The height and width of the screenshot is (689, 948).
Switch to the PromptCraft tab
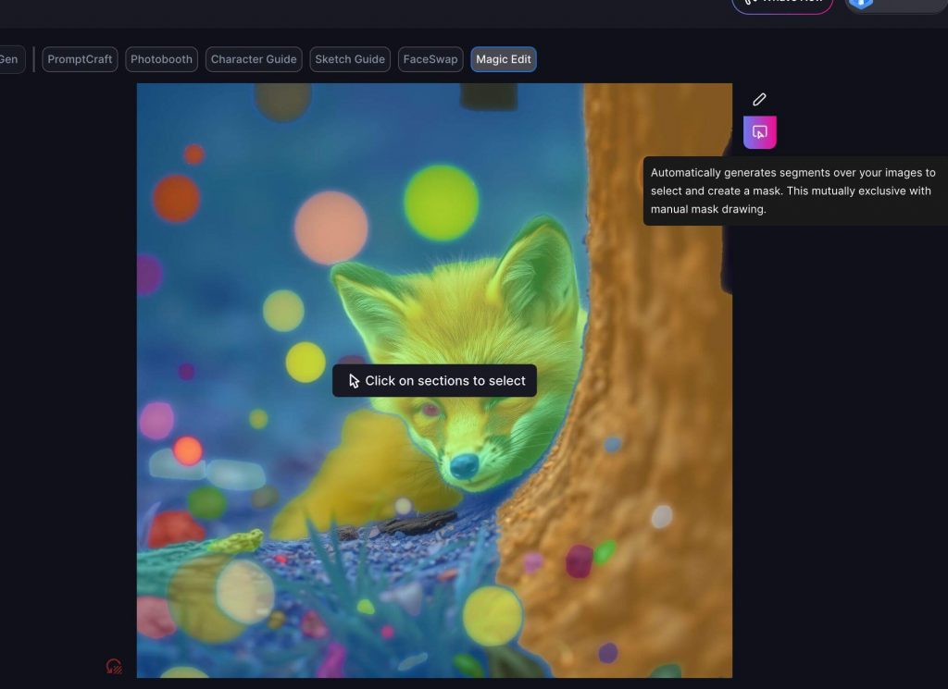pyautogui.click(x=80, y=59)
